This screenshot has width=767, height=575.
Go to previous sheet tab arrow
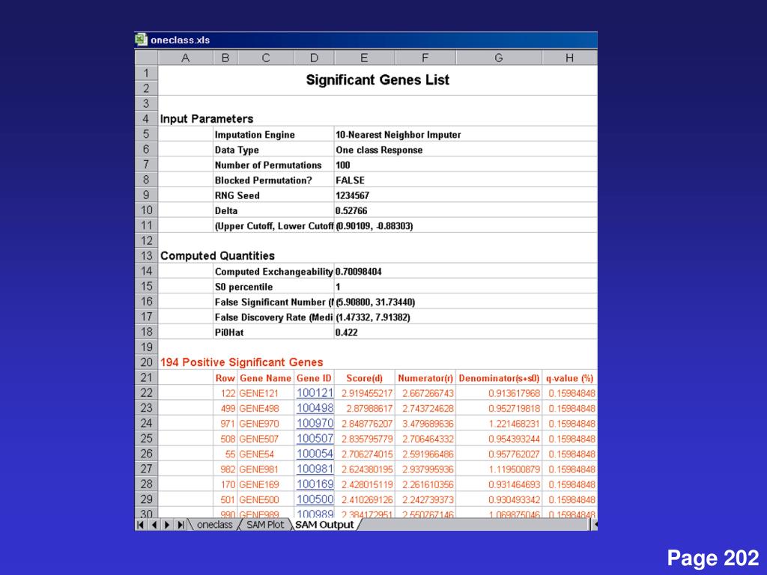[154, 525]
